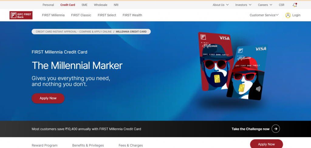Open the Wholesale menu item
The image size is (311, 148).
coord(101,5)
